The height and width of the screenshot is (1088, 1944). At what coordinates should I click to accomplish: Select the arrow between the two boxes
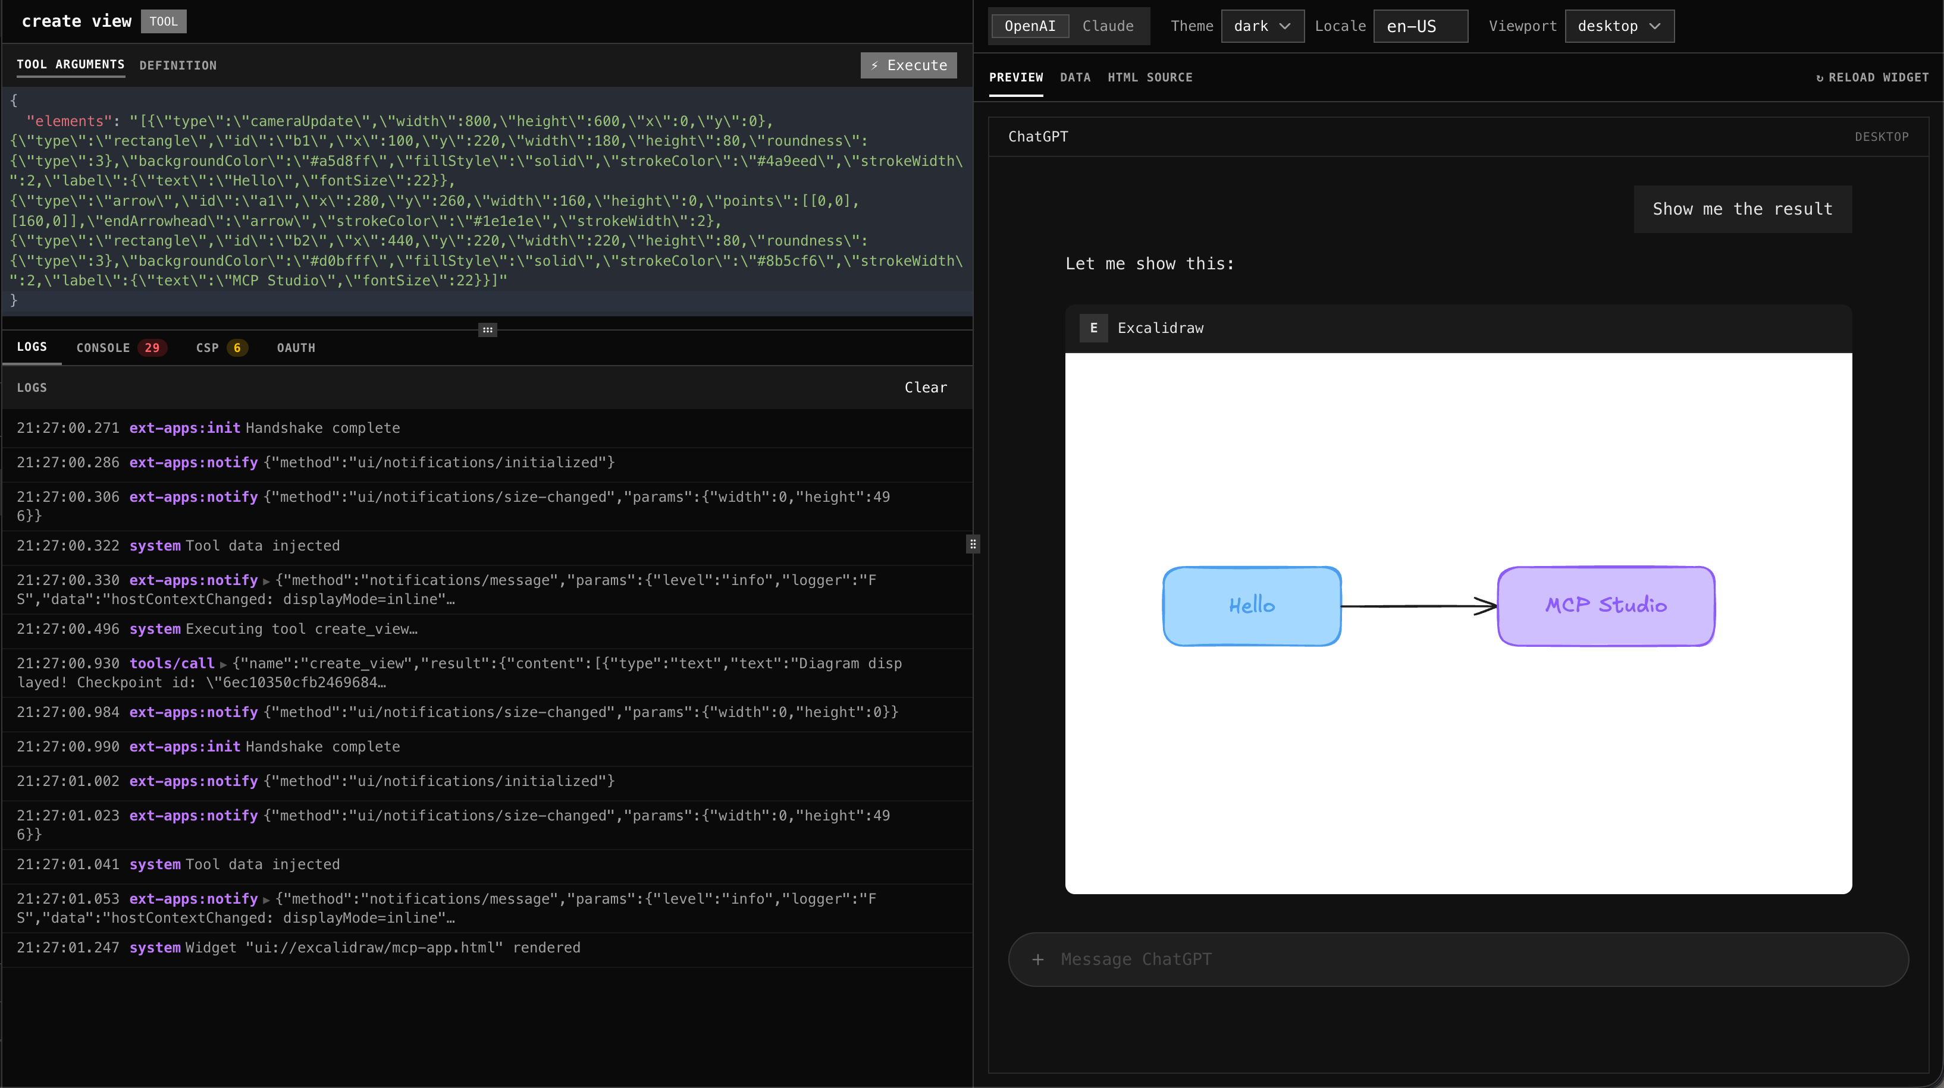tap(1419, 606)
